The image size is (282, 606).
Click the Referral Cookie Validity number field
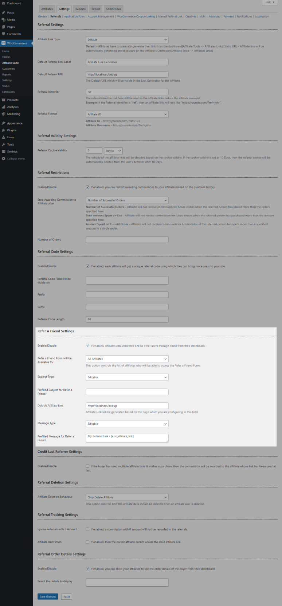[94, 150]
